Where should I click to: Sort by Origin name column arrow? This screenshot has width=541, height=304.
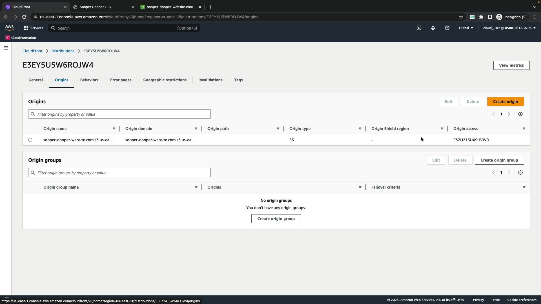[114, 129]
